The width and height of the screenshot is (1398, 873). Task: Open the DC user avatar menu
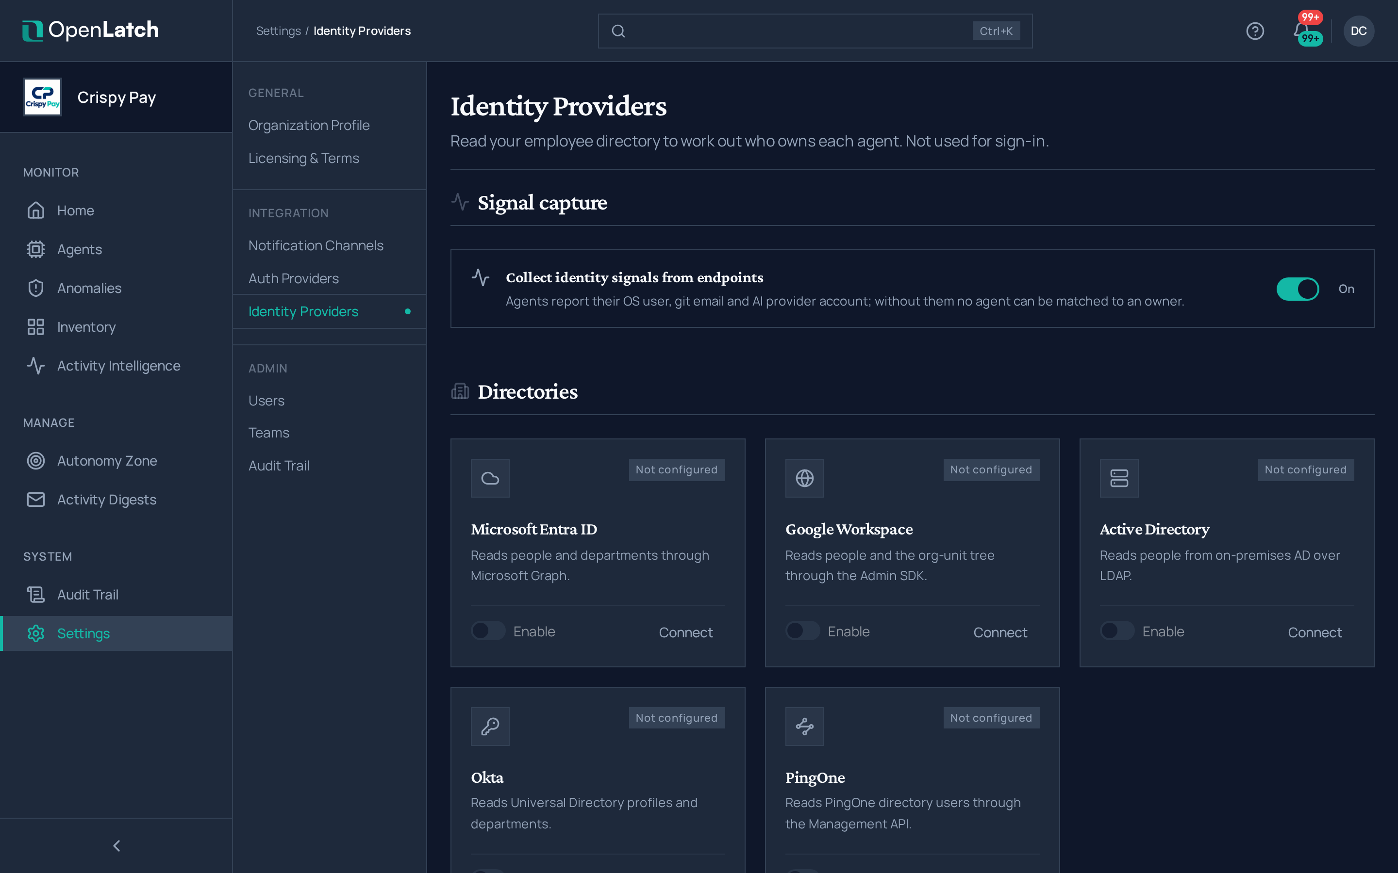1358,31
